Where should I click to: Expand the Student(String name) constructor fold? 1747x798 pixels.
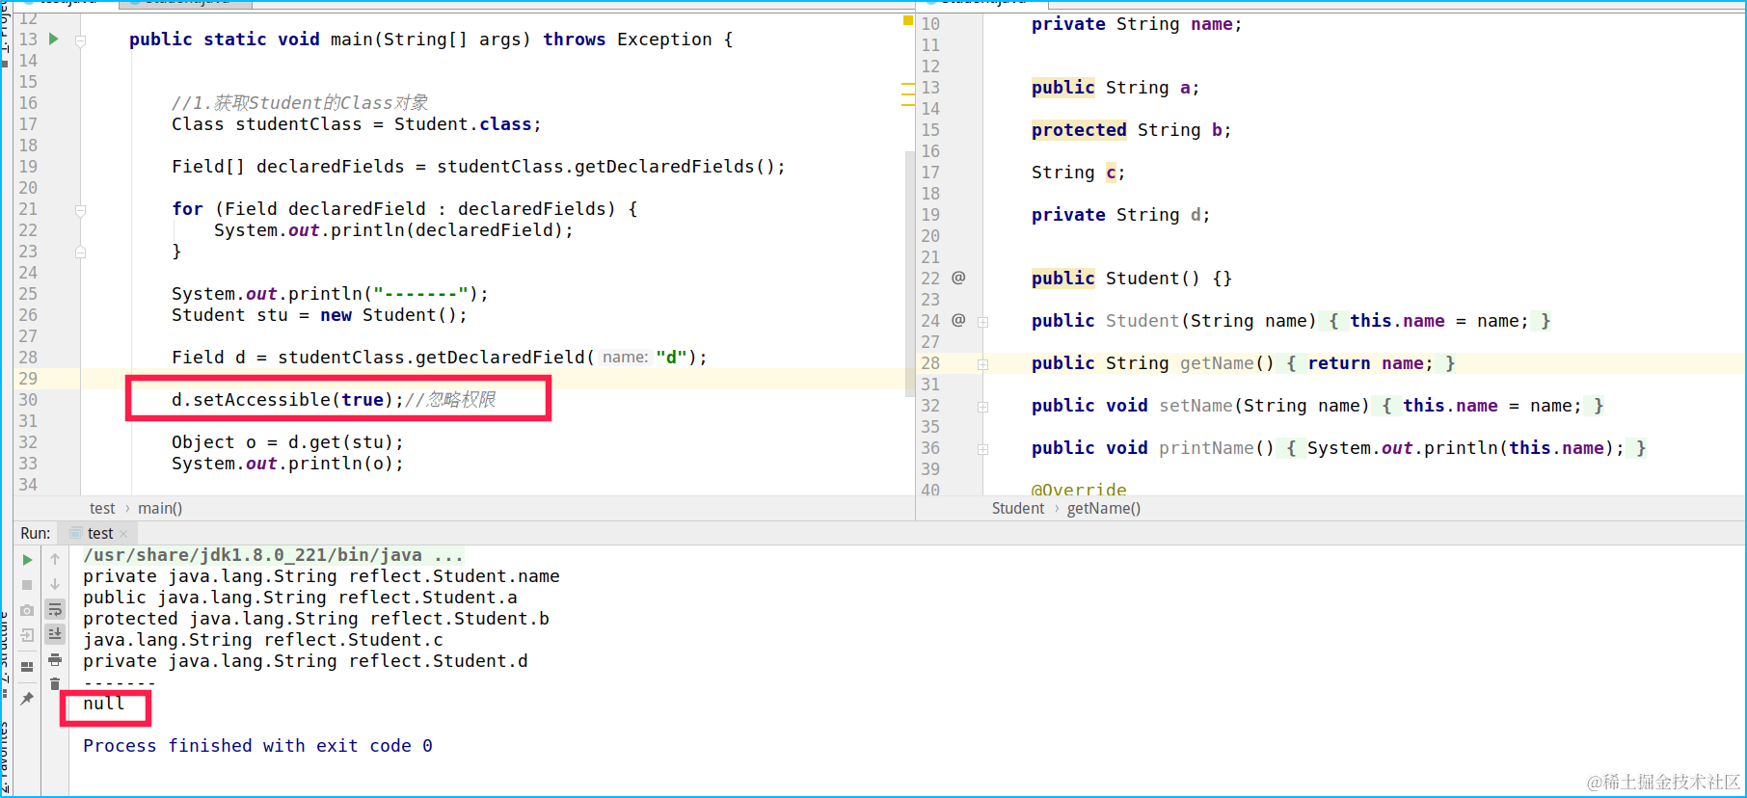click(x=983, y=322)
